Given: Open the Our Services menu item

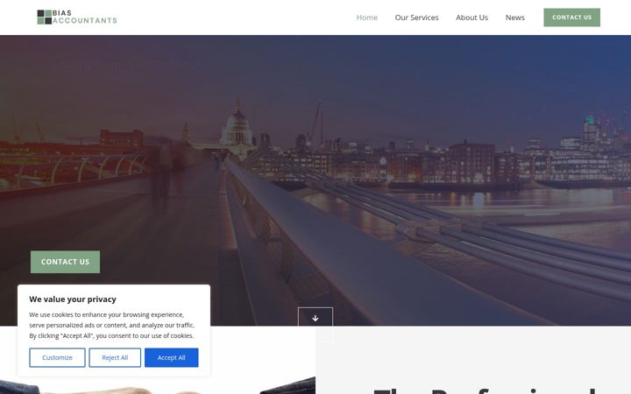Looking at the screenshot, I should [x=416, y=18].
